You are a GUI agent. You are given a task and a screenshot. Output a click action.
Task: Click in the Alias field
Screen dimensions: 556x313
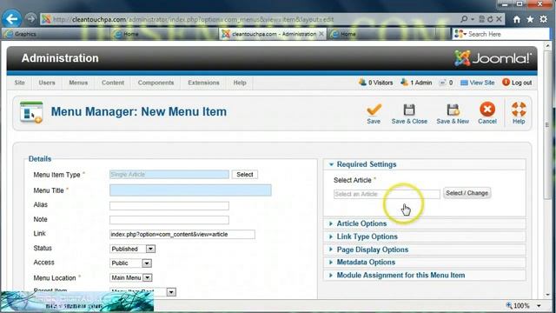click(x=169, y=205)
